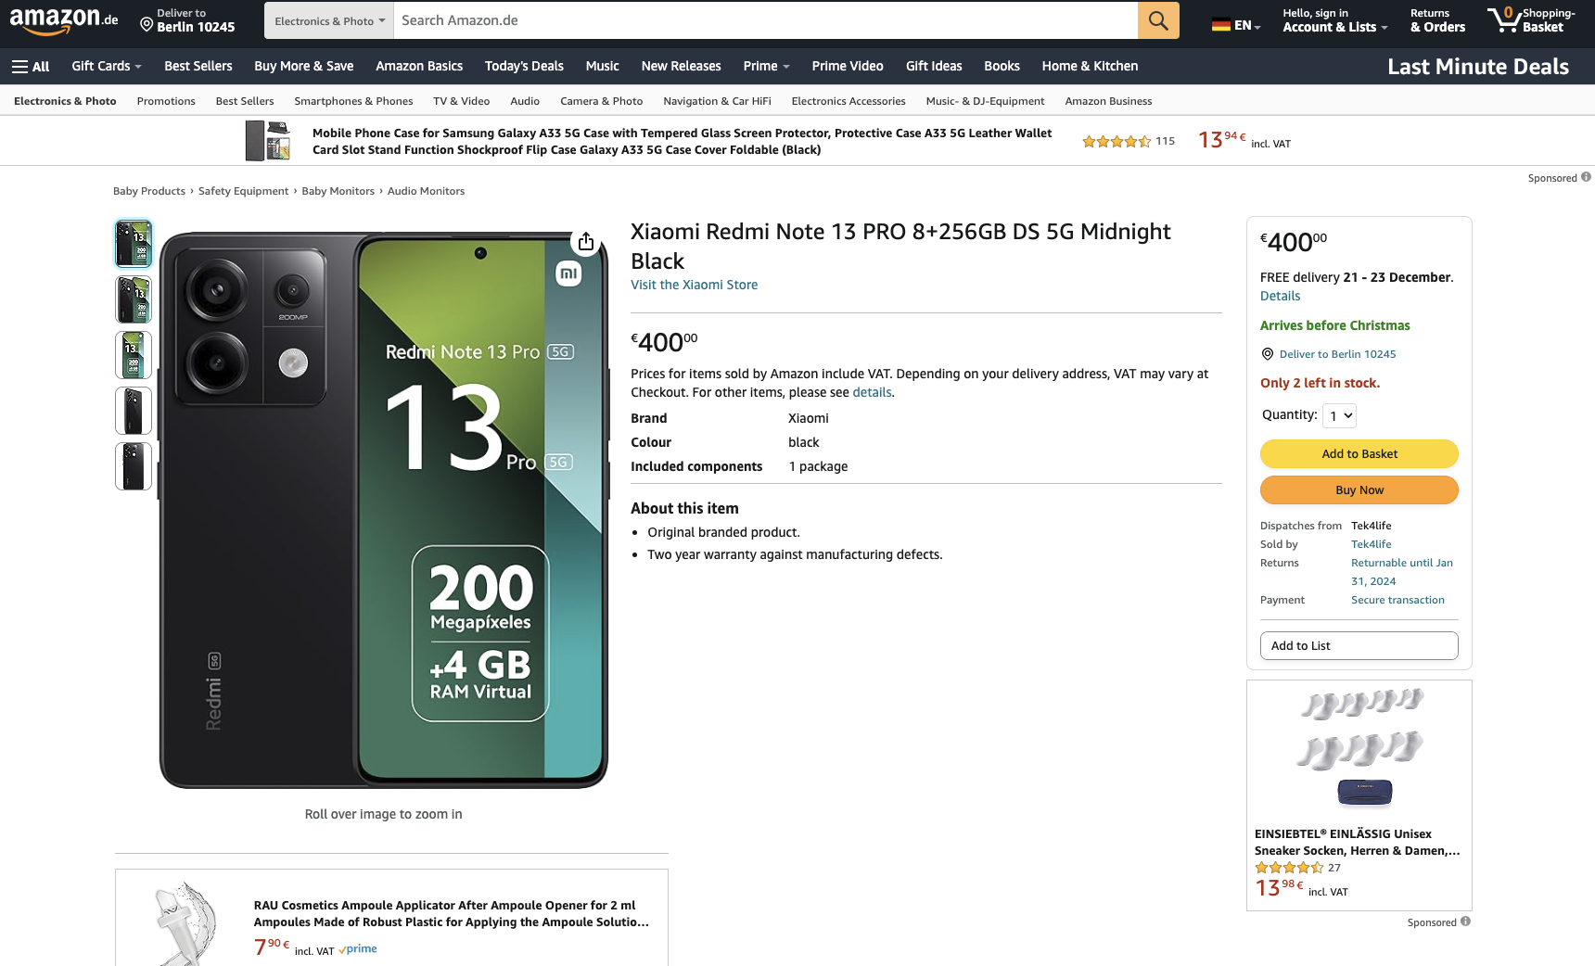The width and height of the screenshot is (1595, 966).
Task: Click the star rating of phone case ad
Action: point(1116,142)
